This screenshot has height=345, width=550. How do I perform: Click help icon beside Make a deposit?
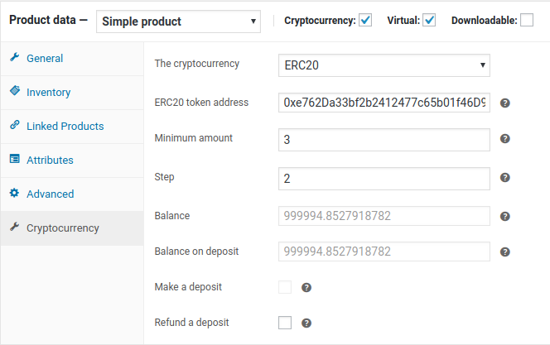(306, 288)
